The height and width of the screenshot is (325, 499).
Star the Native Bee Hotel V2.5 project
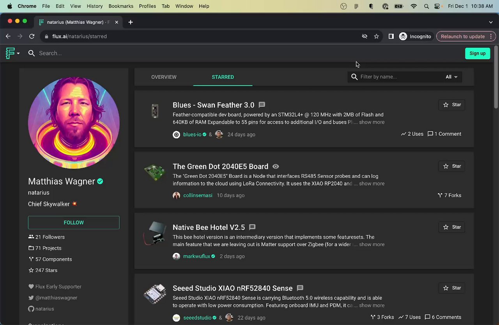pyautogui.click(x=451, y=227)
